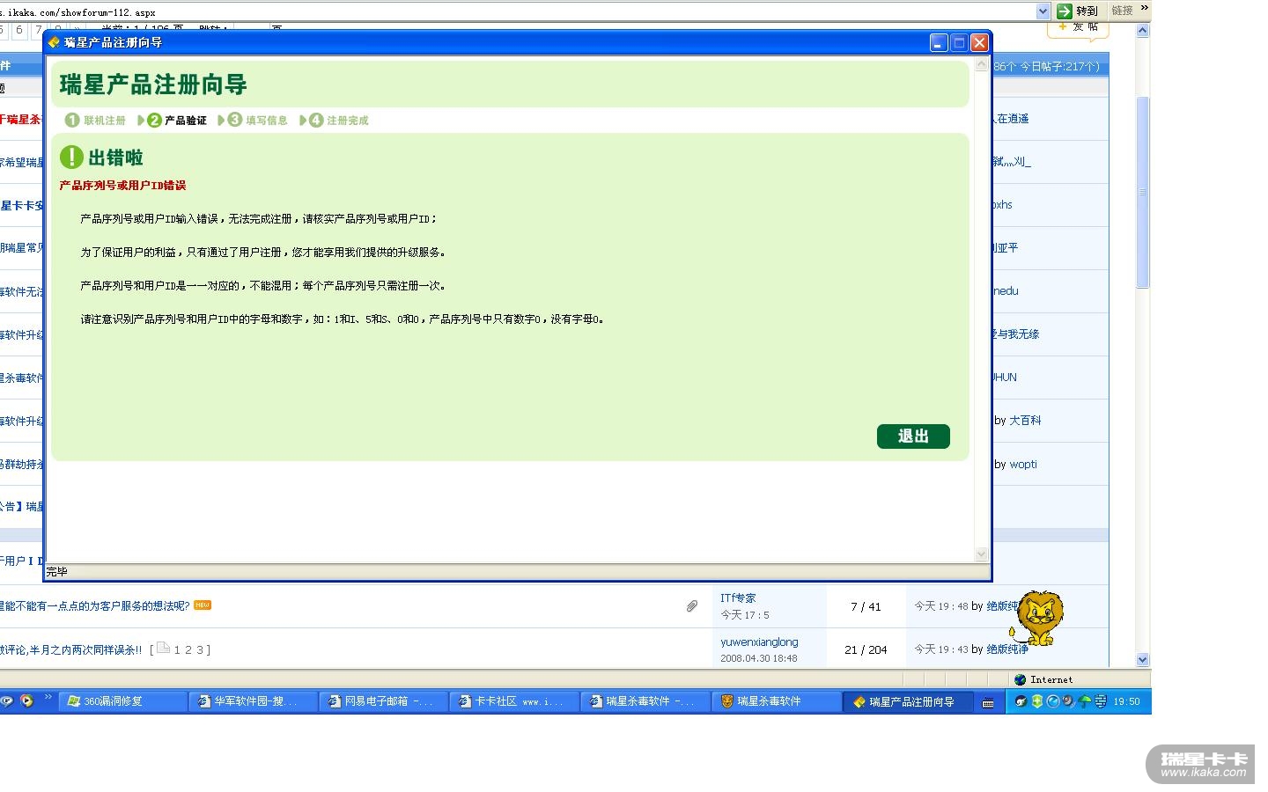Click the scroll up arrow of the forum page

point(1143,30)
